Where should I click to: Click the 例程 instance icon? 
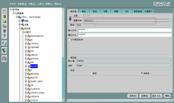(23, 21)
